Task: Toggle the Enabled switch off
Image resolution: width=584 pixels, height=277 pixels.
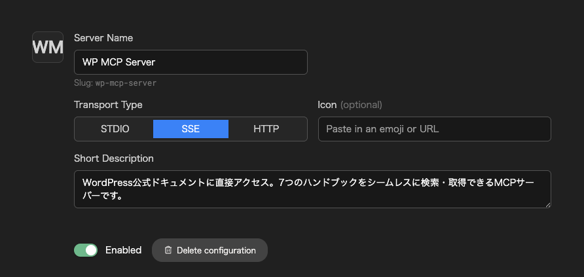Action: click(x=86, y=250)
